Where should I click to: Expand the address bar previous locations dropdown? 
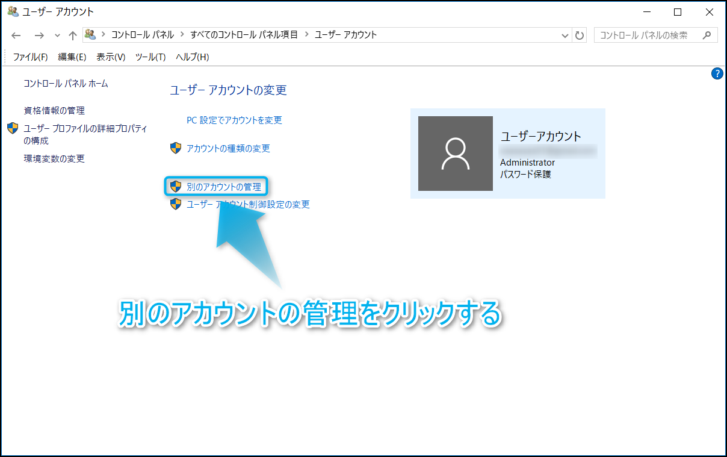565,35
